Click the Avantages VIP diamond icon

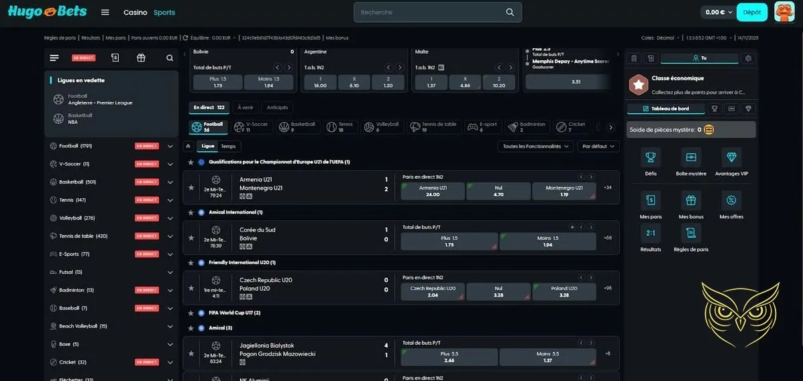click(731, 158)
